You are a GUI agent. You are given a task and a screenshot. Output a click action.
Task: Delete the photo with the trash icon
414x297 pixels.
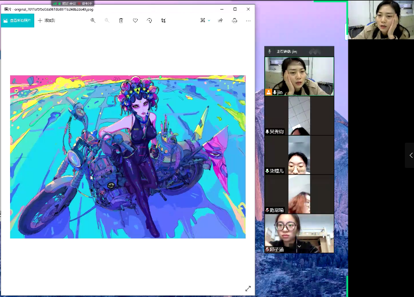click(121, 20)
